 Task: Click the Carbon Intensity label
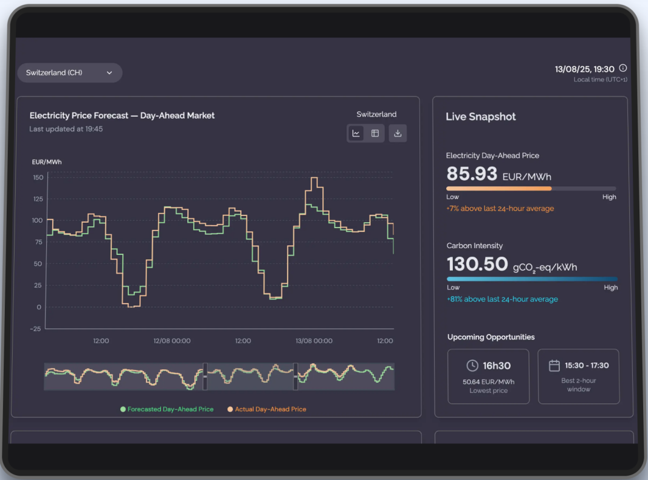coord(474,246)
